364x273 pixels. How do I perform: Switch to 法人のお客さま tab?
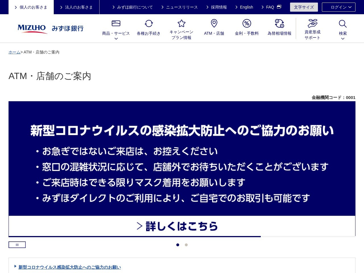coord(76,7)
